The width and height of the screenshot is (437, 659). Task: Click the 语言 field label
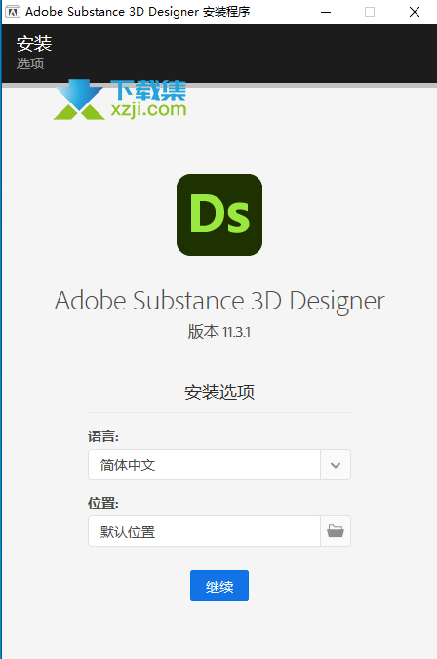click(x=103, y=436)
